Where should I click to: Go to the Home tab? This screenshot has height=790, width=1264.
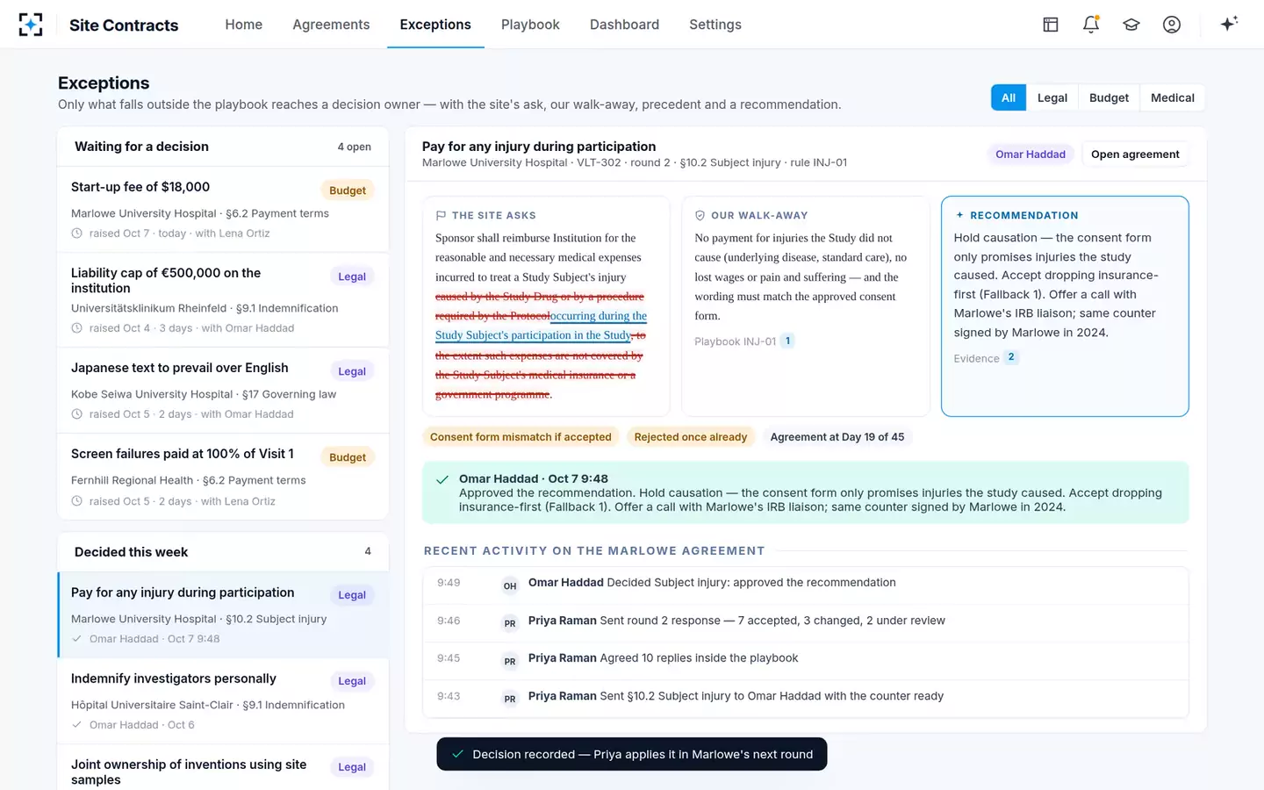(243, 25)
